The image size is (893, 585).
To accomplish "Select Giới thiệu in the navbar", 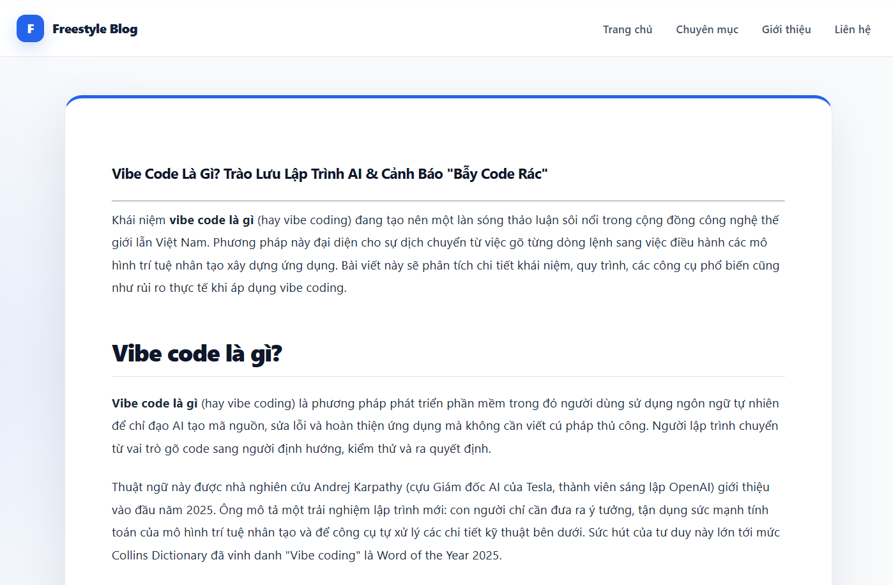I will coord(786,29).
